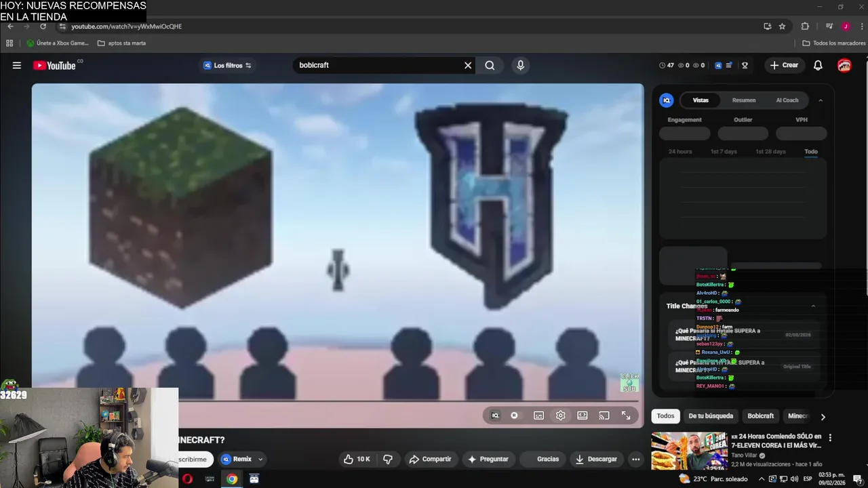The image size is (868, 488).
Task: Open aptos sta marta bookmark folder
Action: click(122, 43)
